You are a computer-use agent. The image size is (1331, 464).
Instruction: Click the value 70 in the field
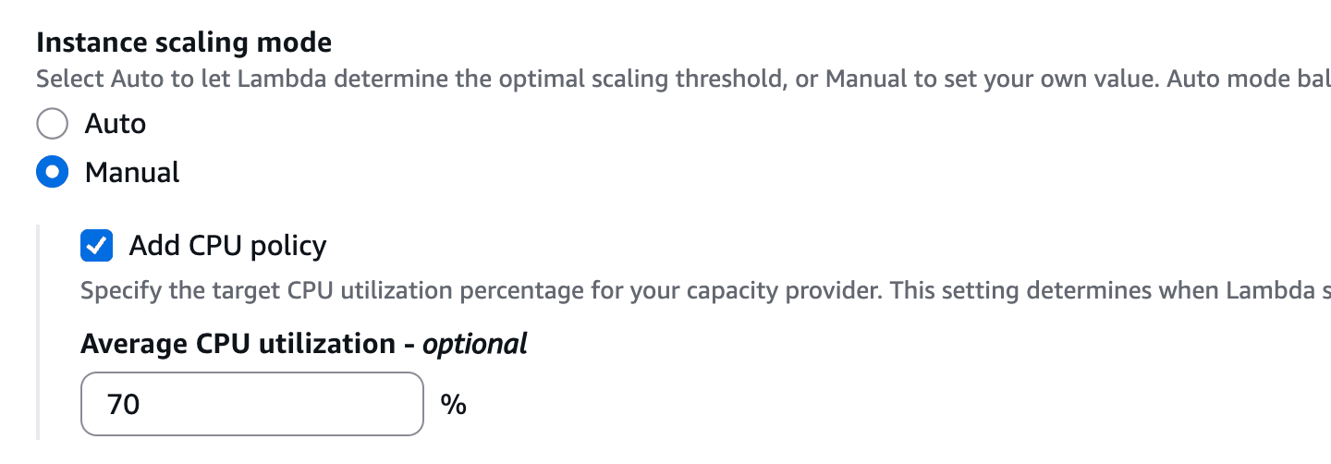(x=123, y=404)
